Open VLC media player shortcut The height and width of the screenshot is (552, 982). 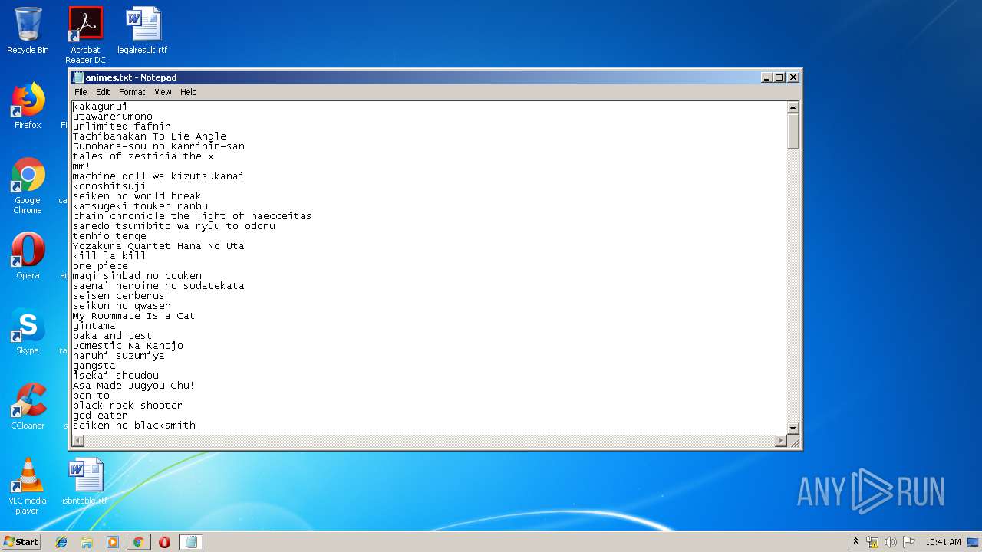click(x=28, y=486)
